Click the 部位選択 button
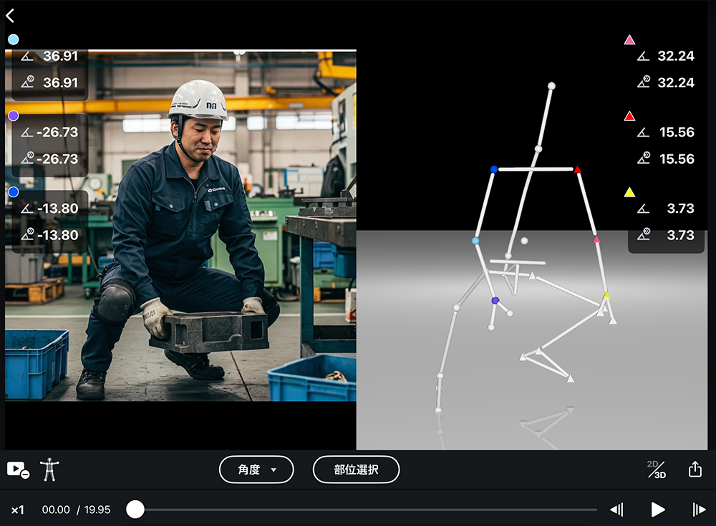The height and width of the screenshot is (526, 716). 356,470
